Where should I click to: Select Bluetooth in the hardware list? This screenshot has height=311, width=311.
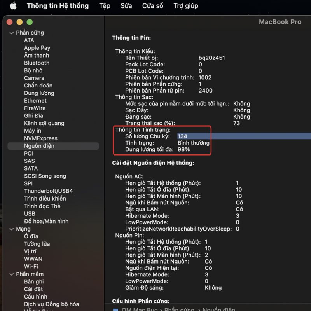[x=37, y=63]
